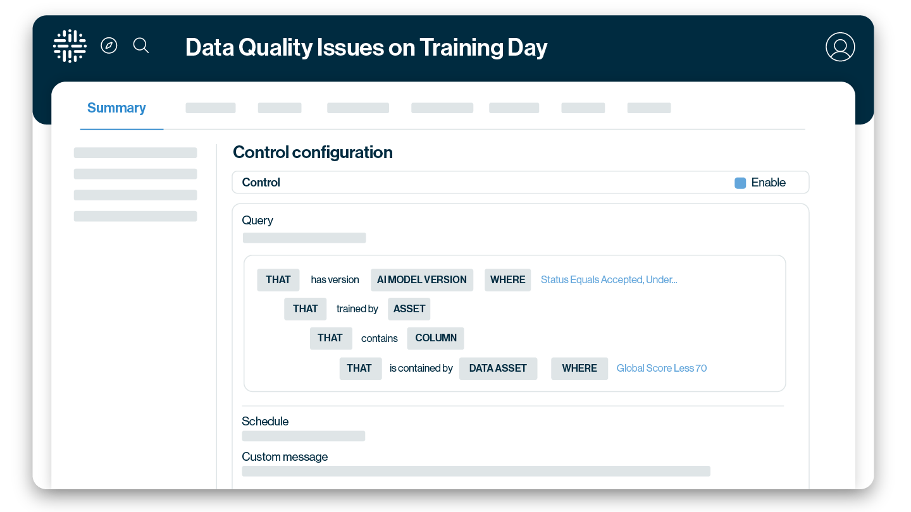Click the 'is contained by' relation text
The width and height of the screenshot is (911, 512).
[421, 369]
